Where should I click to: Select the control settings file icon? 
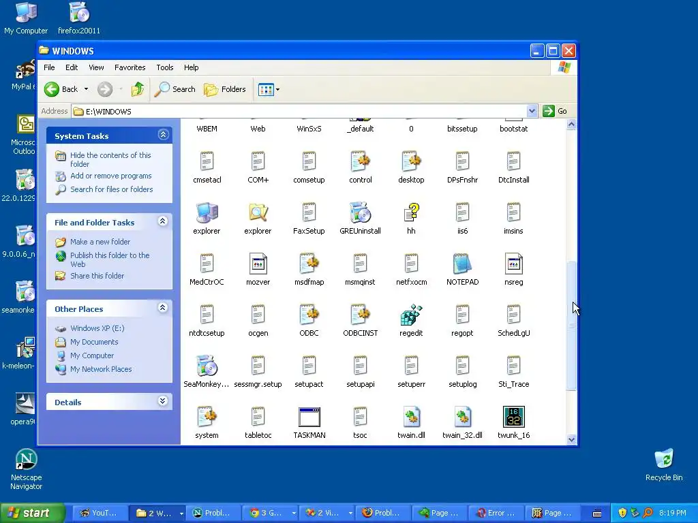coord(360,161)
